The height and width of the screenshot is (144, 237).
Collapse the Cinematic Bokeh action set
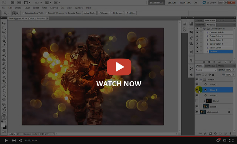coord(205,28)
